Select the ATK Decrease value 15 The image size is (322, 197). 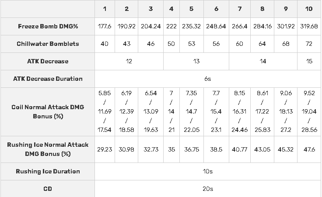309,61
